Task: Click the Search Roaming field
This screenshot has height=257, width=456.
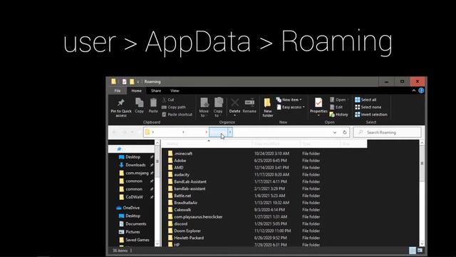Action: [x=387, y=132]
